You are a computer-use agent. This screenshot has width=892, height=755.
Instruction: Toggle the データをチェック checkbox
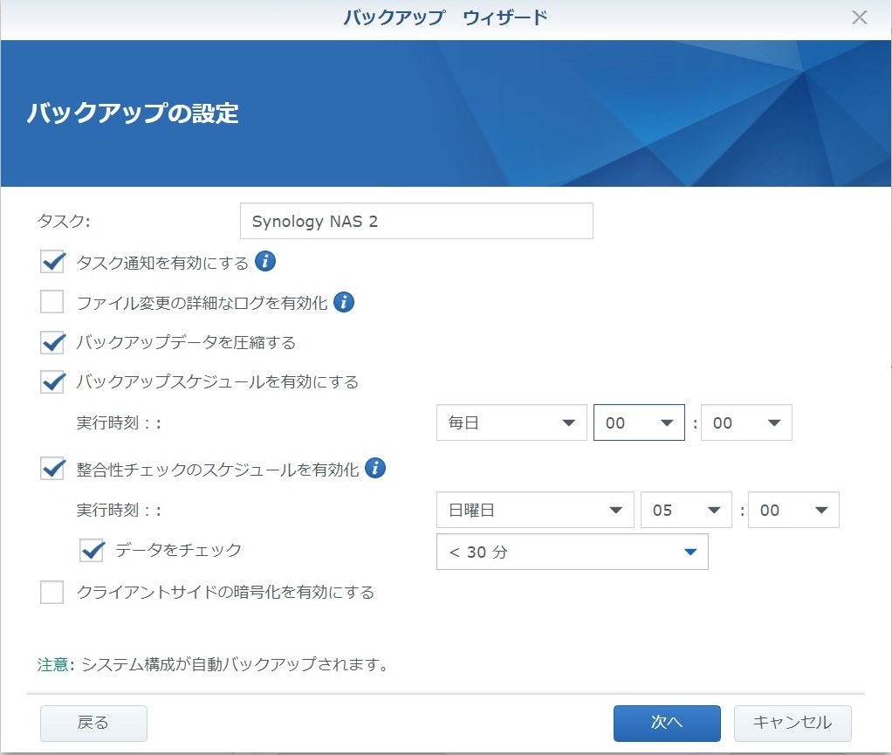tap(92, 550)
